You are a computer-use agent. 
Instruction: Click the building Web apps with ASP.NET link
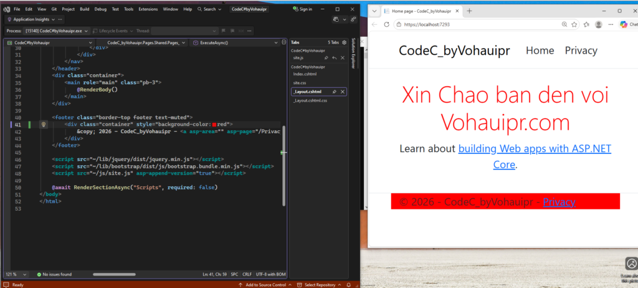pyautogui.click(x=535, y=149)
